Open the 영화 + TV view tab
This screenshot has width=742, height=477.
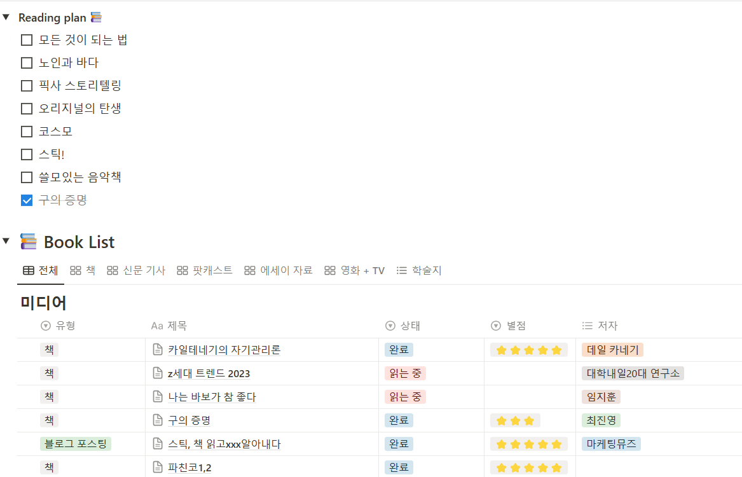coord(355,270)
